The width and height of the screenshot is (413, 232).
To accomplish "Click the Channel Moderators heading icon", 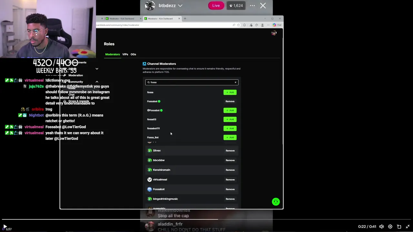I will (x=144, y=64).
